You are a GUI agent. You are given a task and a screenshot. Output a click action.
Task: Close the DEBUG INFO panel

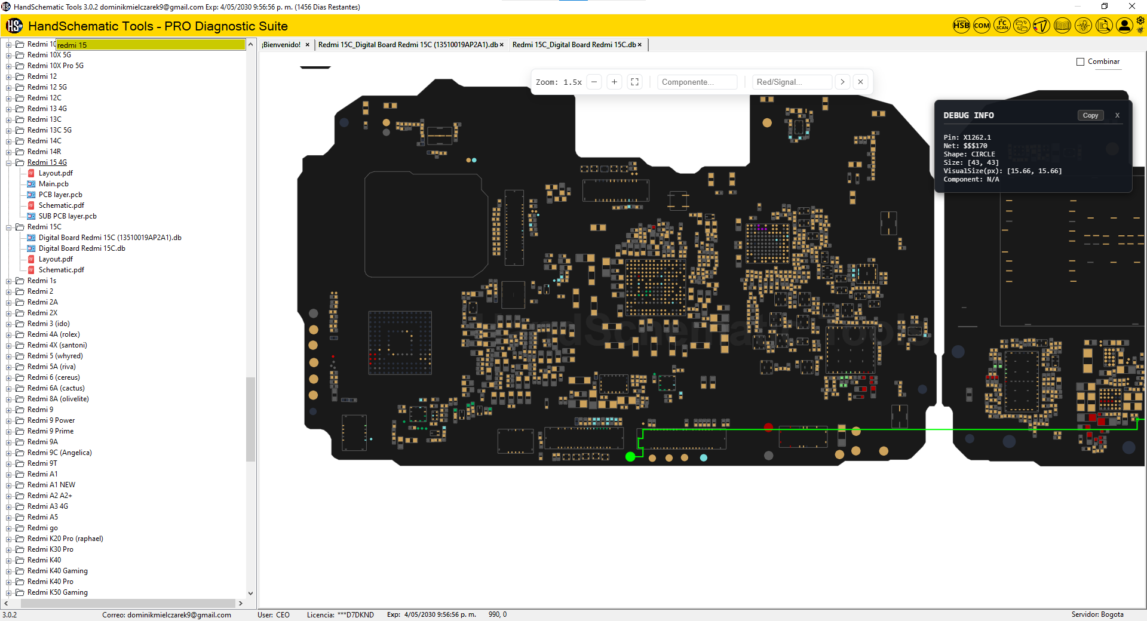pyautogui.click(x=1117, y=115)
